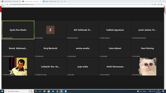Open the network icon in system tray
Image resolution: width=166 pixels, height=93 pixels.
(x=152, y=91)
